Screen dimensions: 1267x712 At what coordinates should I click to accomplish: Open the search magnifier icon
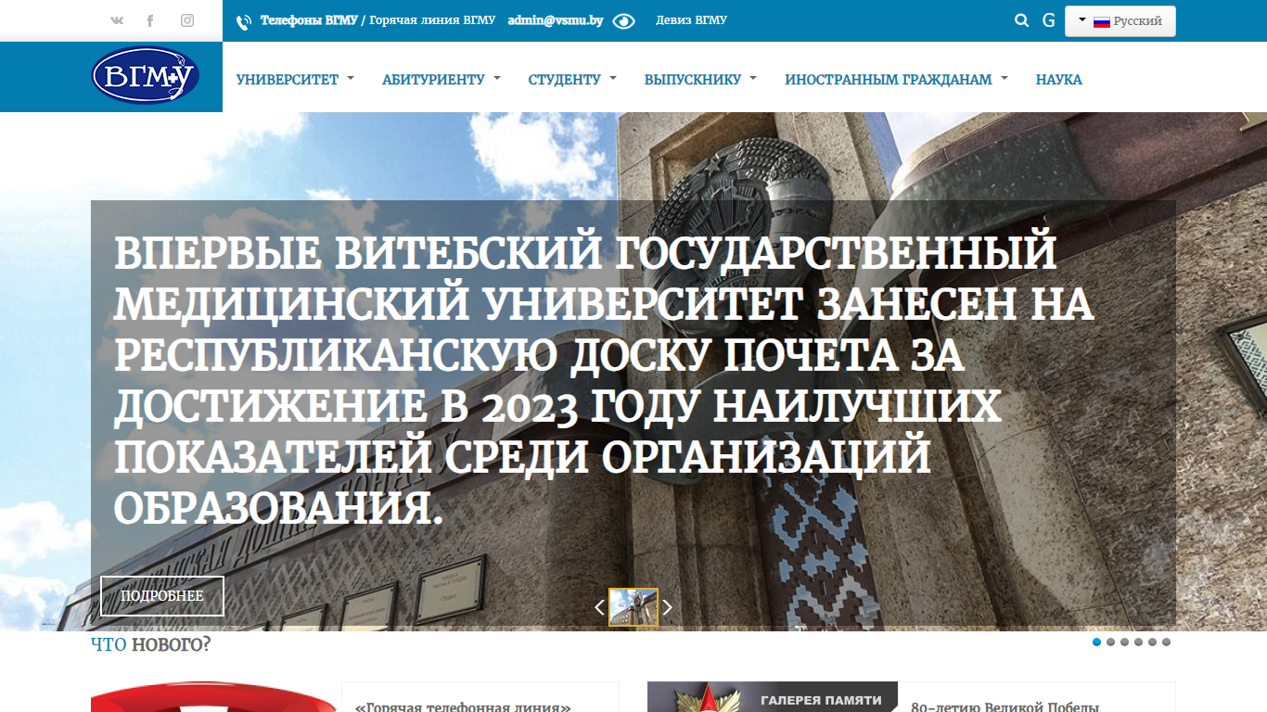pos(1022,20)
